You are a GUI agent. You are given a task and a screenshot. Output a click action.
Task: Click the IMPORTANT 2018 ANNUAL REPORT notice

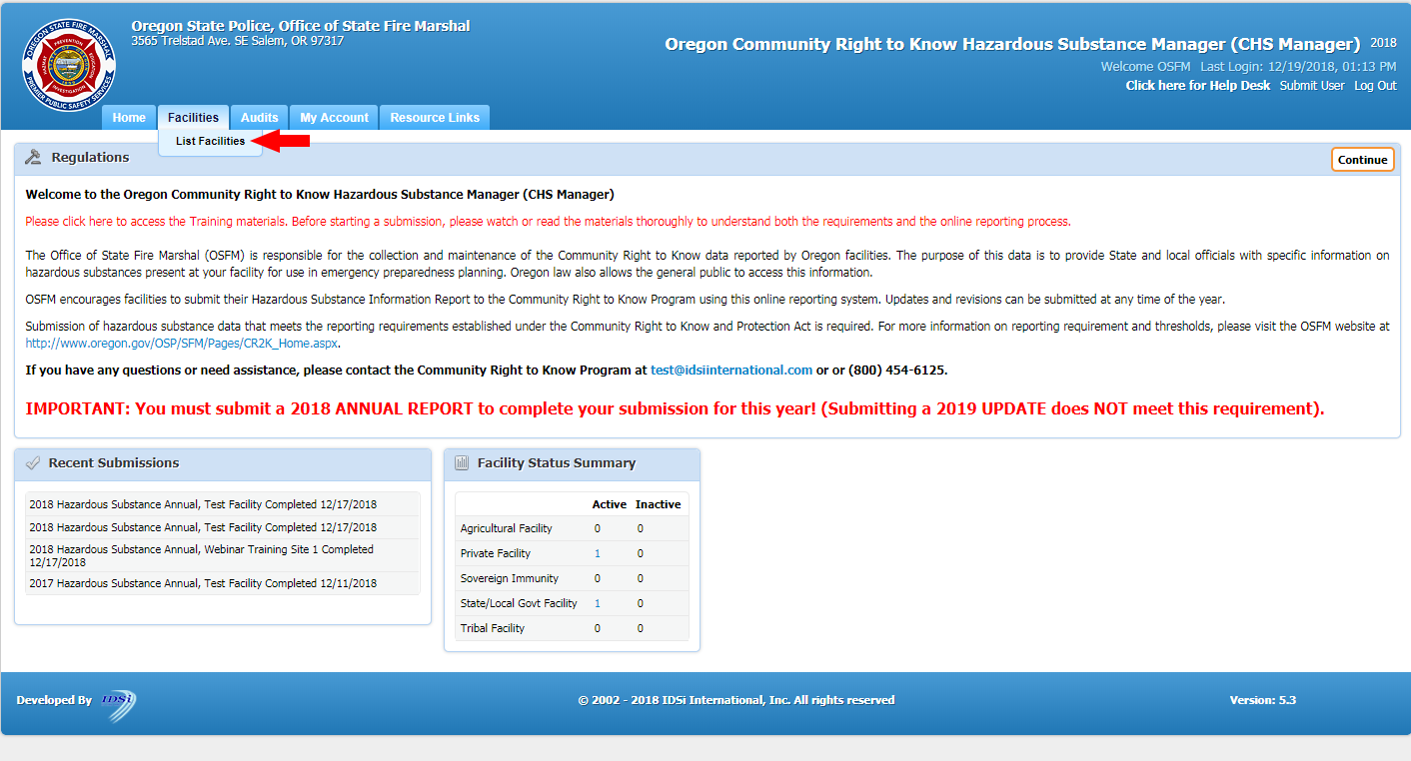tap(675, 408)
